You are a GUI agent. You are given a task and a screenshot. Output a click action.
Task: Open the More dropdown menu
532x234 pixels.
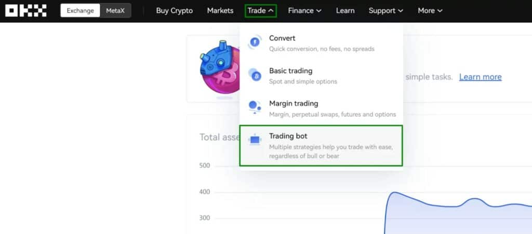click(430, 10)
